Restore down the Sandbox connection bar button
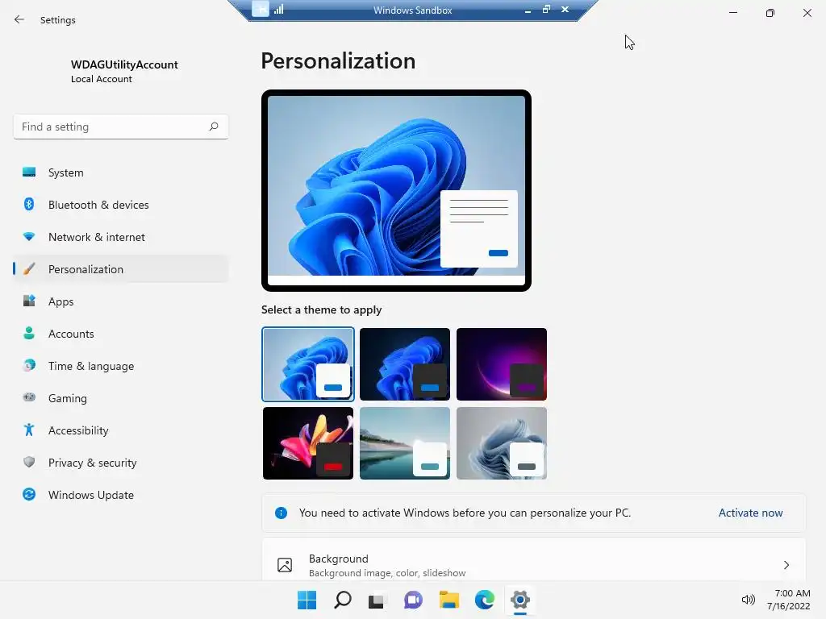Screen dimensions: 826x619 coord(546,10)
